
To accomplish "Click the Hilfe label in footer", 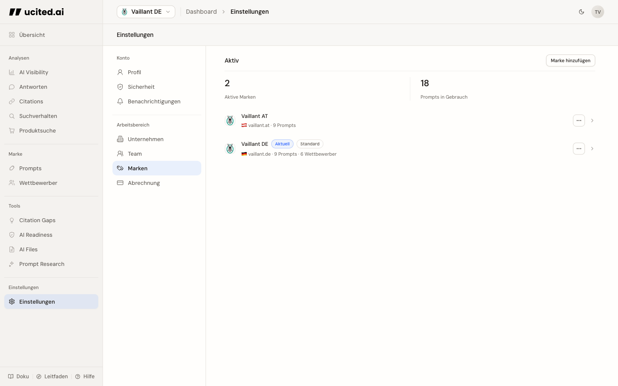I will [89, 377].
